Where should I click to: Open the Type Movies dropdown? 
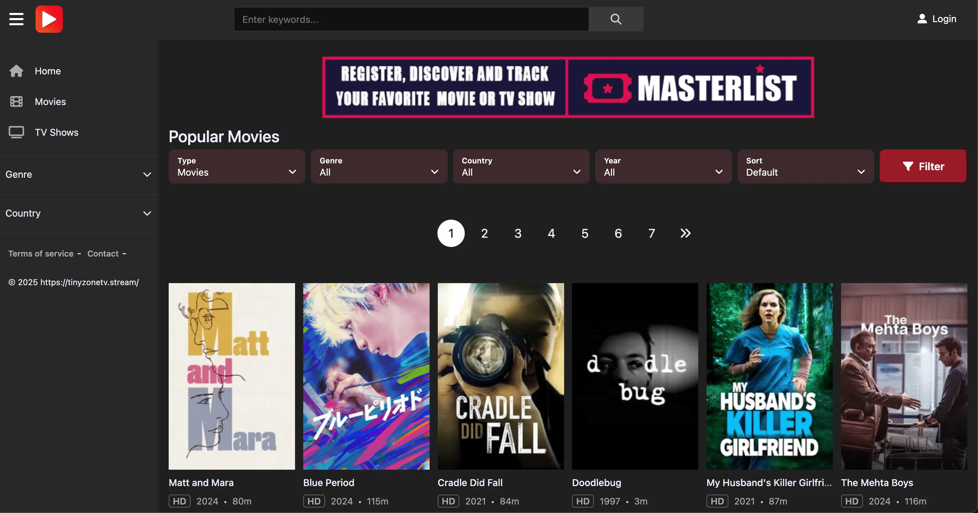coord(237,166)
